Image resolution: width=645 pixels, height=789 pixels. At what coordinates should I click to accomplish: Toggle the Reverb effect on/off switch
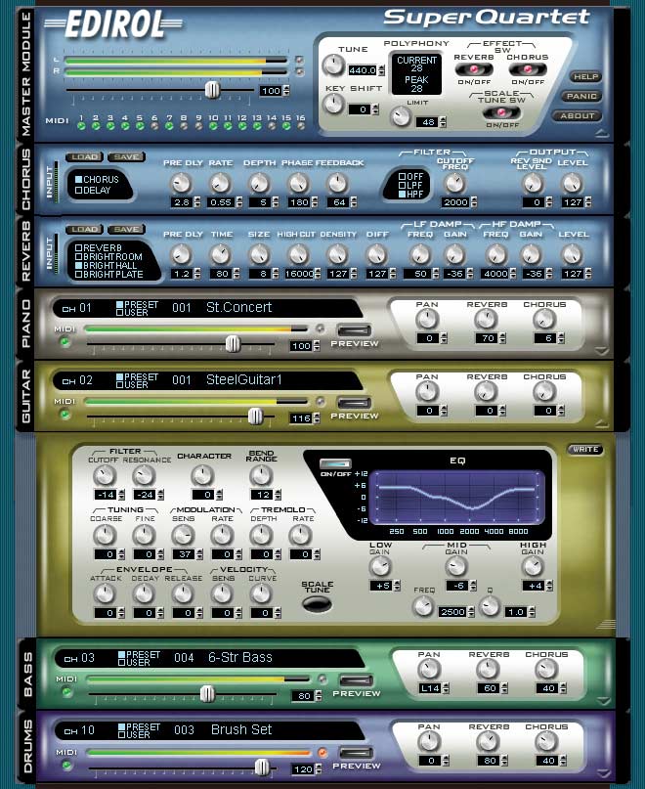(x=473, y=69)
